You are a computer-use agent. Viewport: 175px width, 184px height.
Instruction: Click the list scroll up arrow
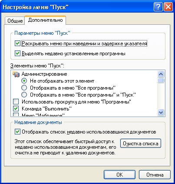click(161, 74)
